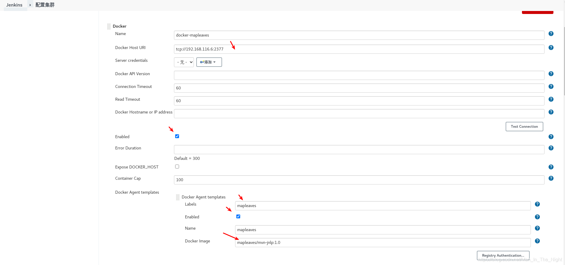
Task: Open help for Docker API Version
Action: [x=551, y=74]
